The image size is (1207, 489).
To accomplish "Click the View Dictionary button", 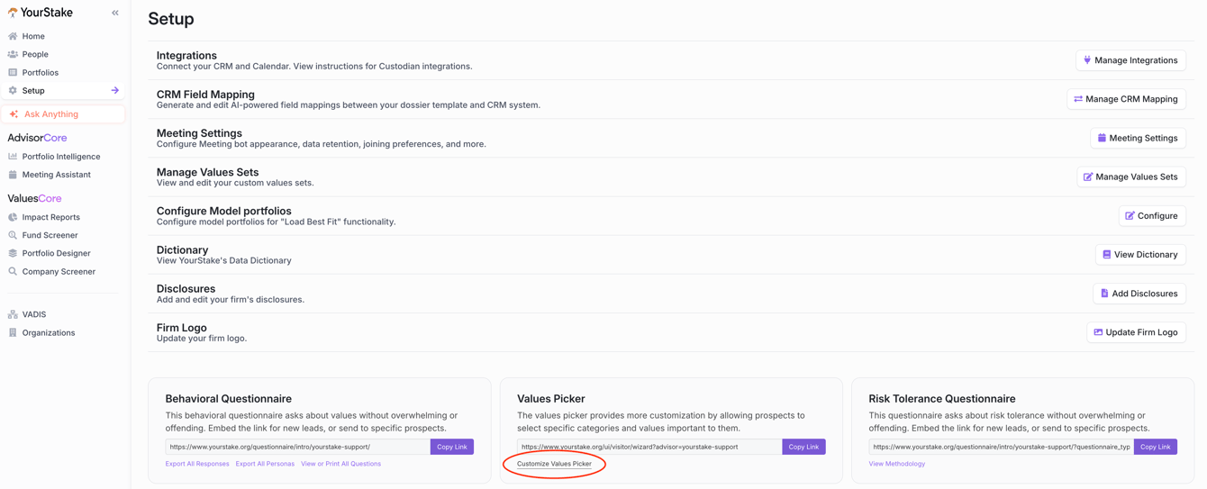I will point(1140,255).
